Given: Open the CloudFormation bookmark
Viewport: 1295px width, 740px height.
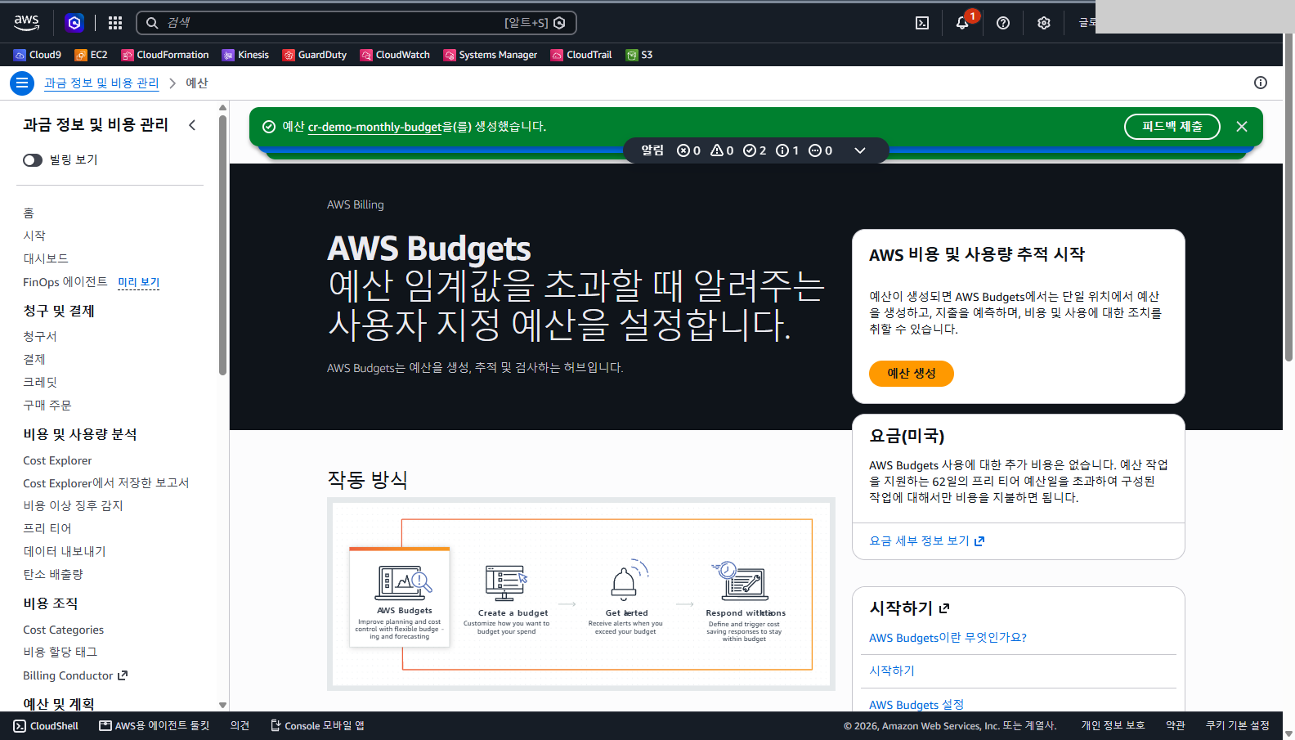Looking at the screenshot, I should click(165, 55).
